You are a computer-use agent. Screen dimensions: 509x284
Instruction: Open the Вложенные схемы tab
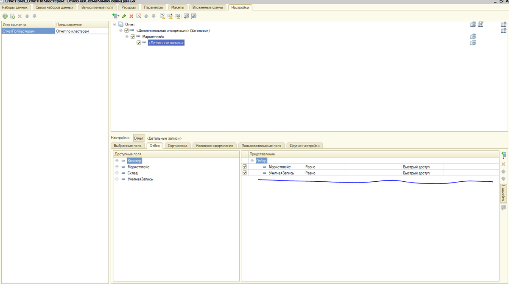[207, 8]
